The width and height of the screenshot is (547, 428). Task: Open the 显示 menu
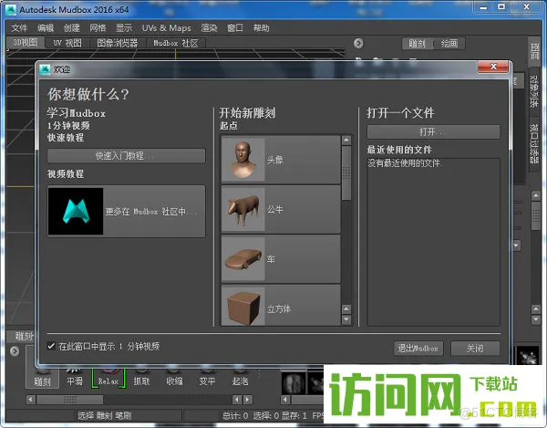click(124, 28)
